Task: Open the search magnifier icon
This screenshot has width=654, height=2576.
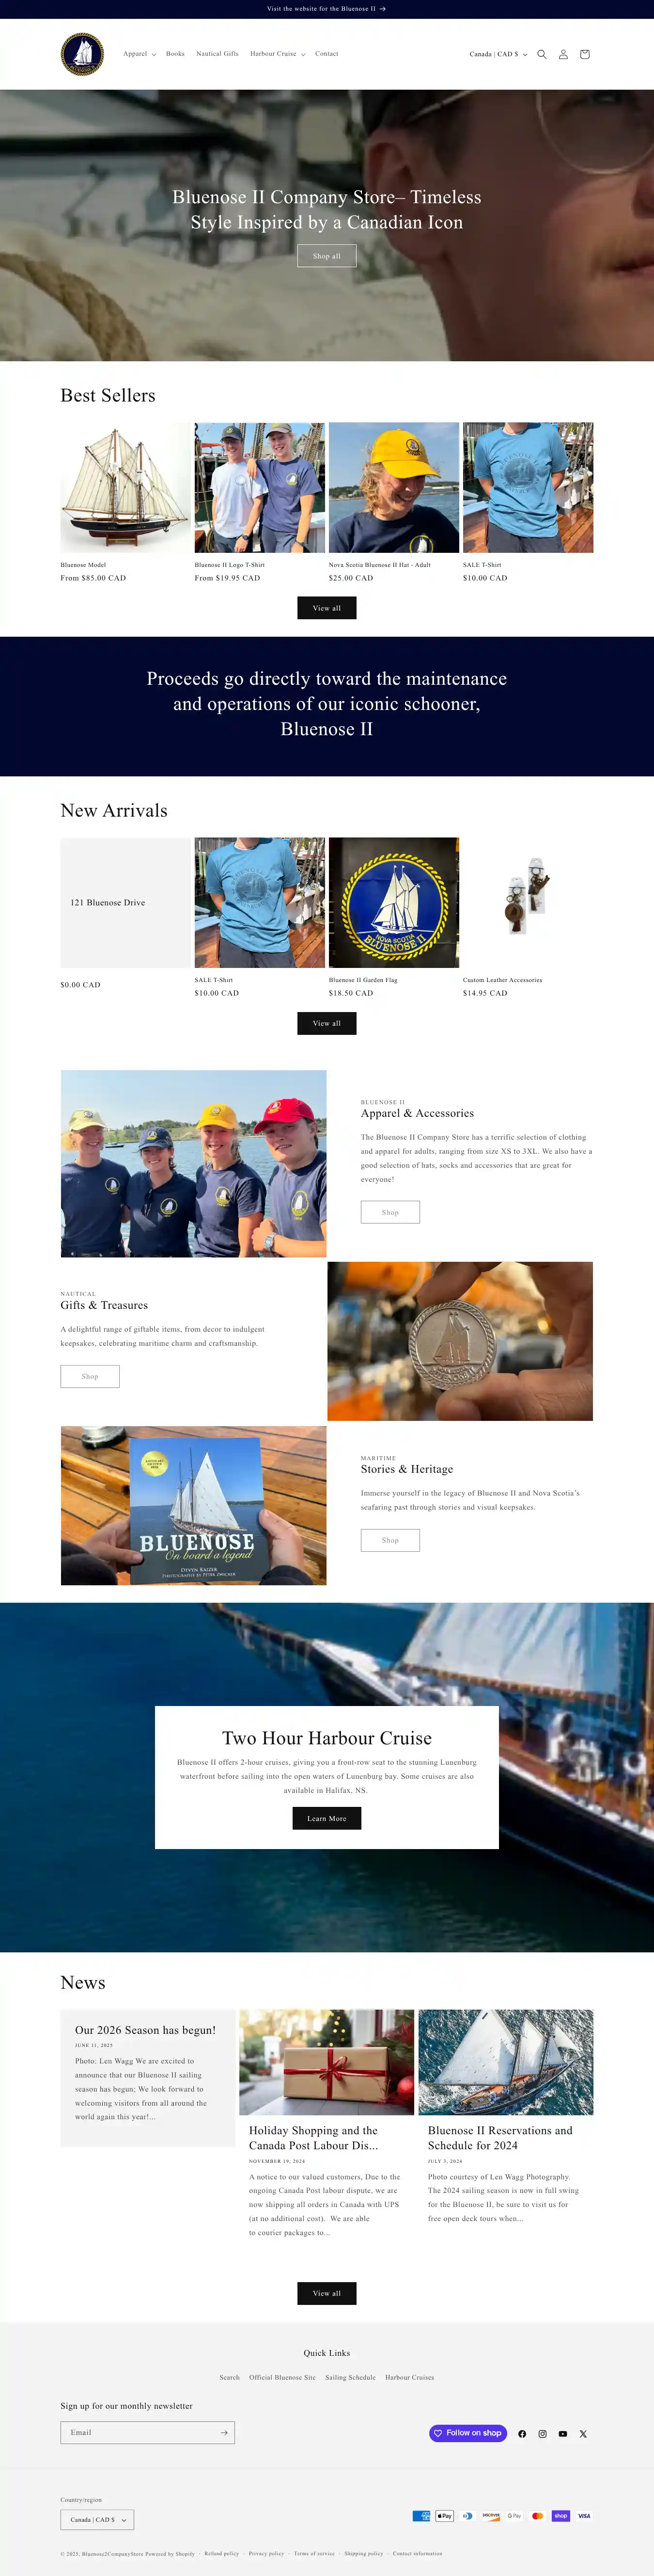Action: point(541,54)
